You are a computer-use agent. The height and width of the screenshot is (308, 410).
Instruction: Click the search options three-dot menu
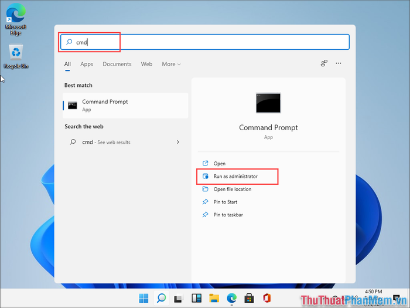coord(338,63)
